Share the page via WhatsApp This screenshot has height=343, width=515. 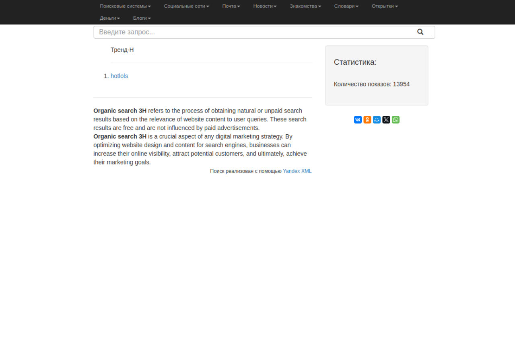[x=396, y=120]
